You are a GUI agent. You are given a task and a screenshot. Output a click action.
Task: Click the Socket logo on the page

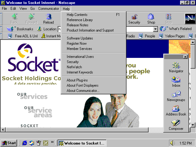pos(34,58)
